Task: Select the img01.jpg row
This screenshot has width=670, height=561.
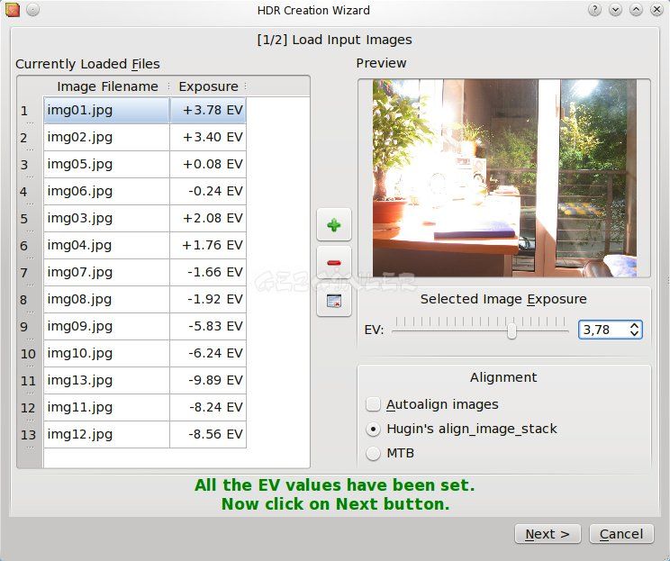Action: (x=145, y=110)
